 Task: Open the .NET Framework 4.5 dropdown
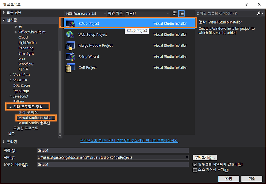point(85,14)
